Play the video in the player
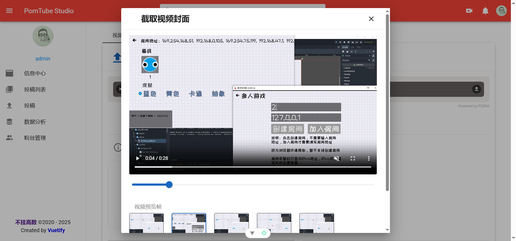Image resolution: width=516 pixels, height=241 pixels. [138, 158]
